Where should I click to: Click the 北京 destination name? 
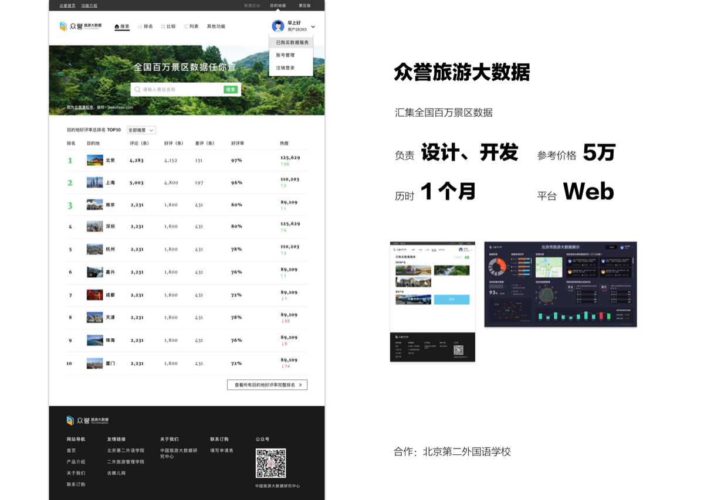[x=110, y=160]
